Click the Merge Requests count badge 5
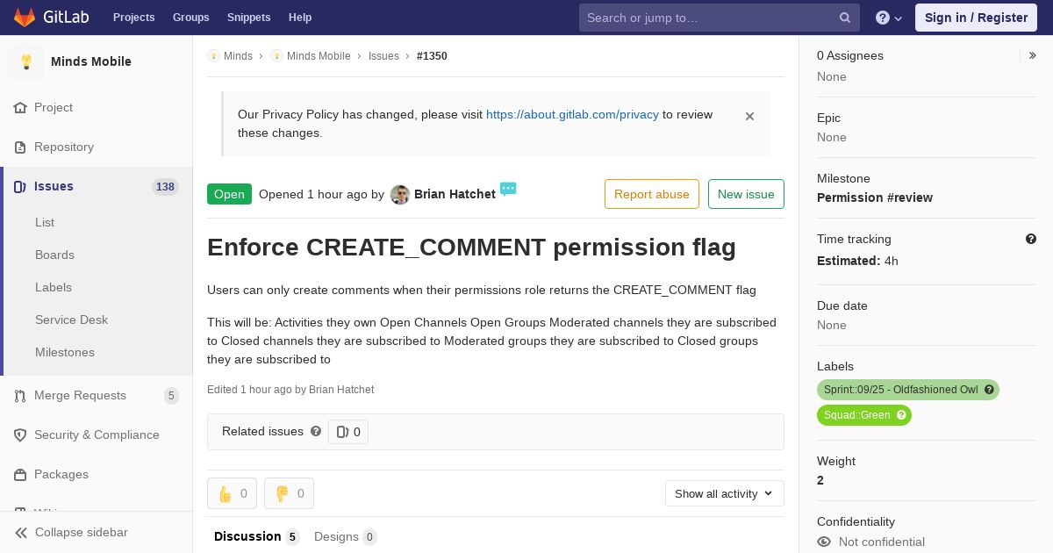The image size is (1053, 553). pyautogui.click(x=171, y=396)
